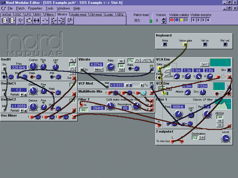
Task: Click the Vibrato Rate knob
Action: (110, 67)
